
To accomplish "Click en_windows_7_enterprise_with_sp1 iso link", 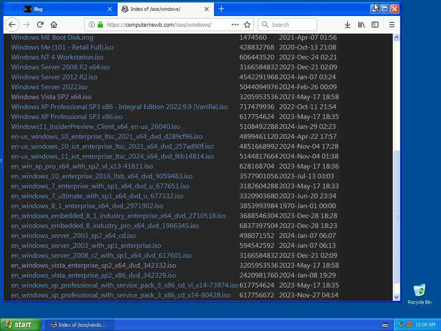I will 100,186.
